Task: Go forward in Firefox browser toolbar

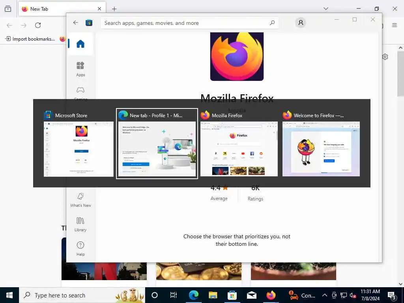Action: tap(24, 25)
